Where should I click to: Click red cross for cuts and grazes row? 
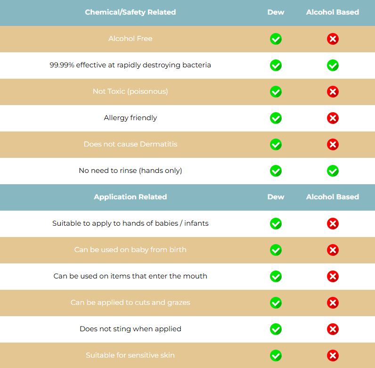coord(333,303)
